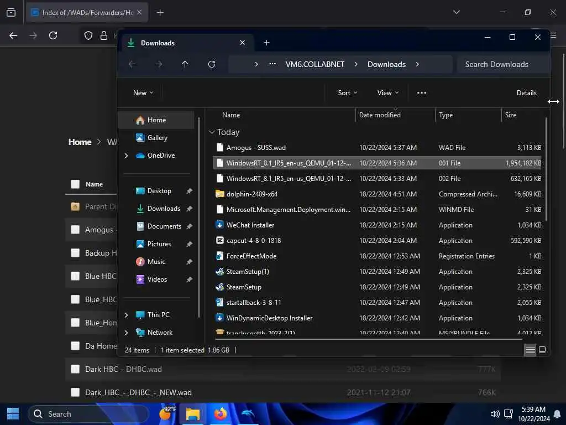This screenshot has height=425, width=566.
Task: Check the Blue HBC row checkbox
Action: (75, 276)
